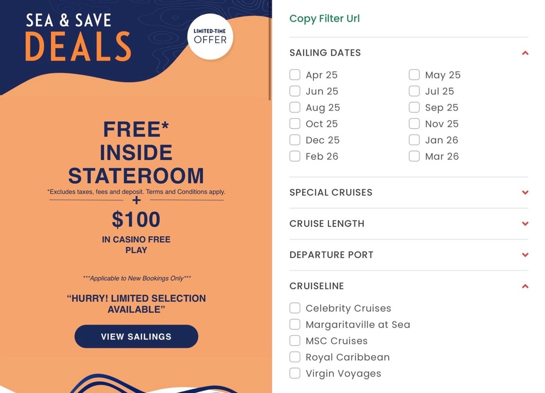545x393 pixels.
Task: Click the Limited-Time Offer badge
Action: pyautogui.click(x=210, y=37)
